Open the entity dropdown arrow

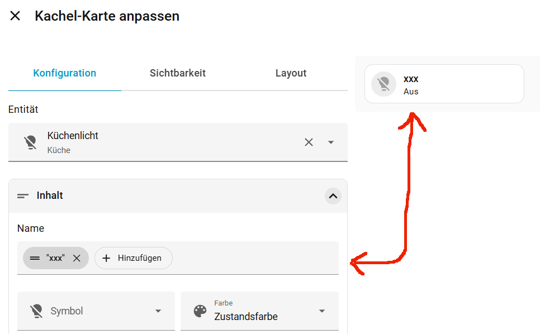[331, 142]
